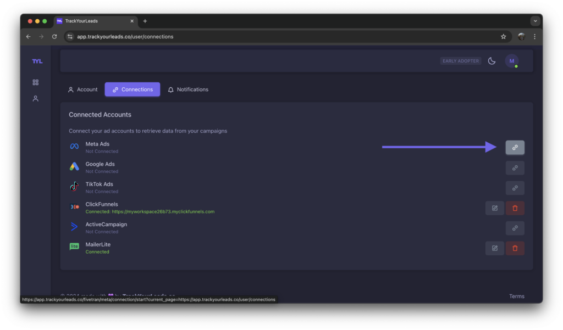Click Meta Ads Not Connected status
Screen dimensions: 563x330
pyautogui.click(x=102, y=152)
